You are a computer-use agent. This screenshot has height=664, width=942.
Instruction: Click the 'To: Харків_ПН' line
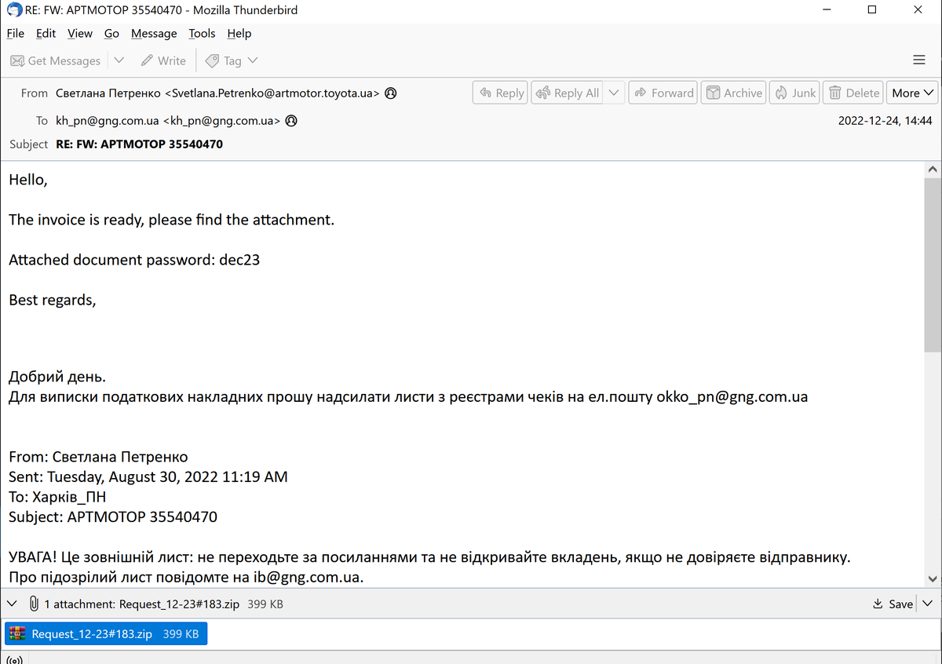click(x=57, y=497)
